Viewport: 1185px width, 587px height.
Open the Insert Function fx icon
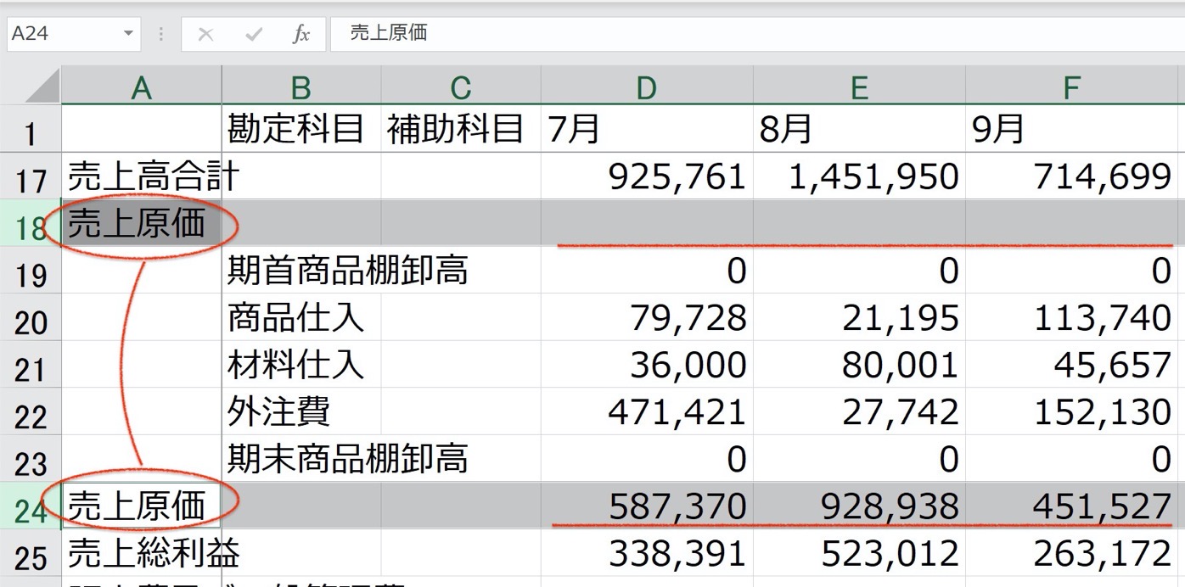[x=301, y=35]
